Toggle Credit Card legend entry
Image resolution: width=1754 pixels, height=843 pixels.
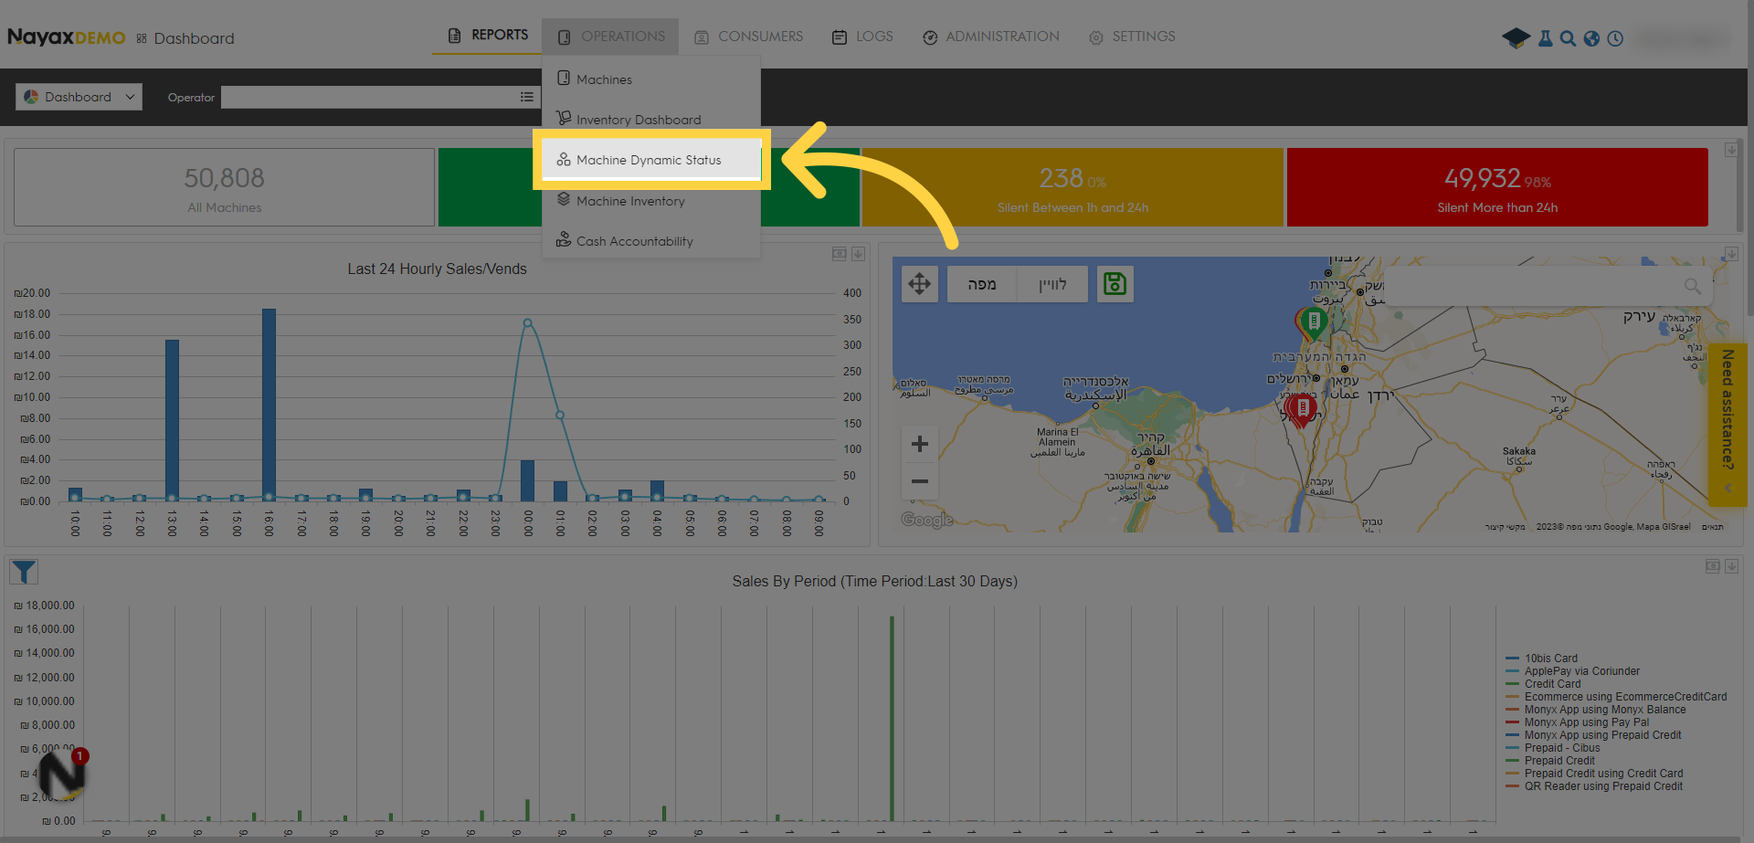click(x=1543, y=684)
